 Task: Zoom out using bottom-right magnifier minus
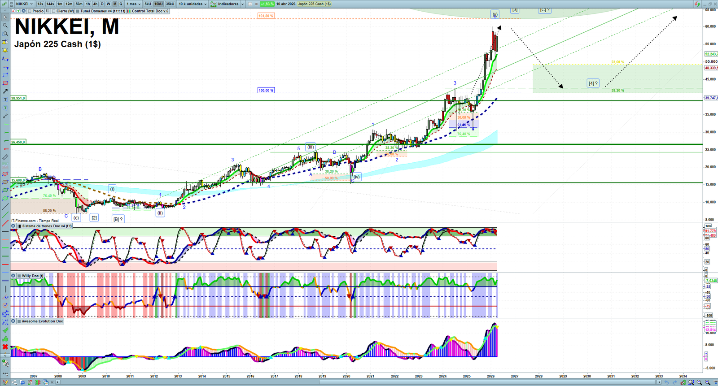click(699, 382)
